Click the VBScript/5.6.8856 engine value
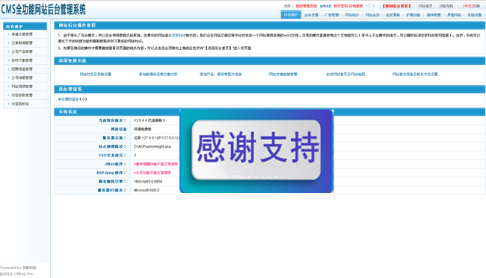 (x=148, y=182)
